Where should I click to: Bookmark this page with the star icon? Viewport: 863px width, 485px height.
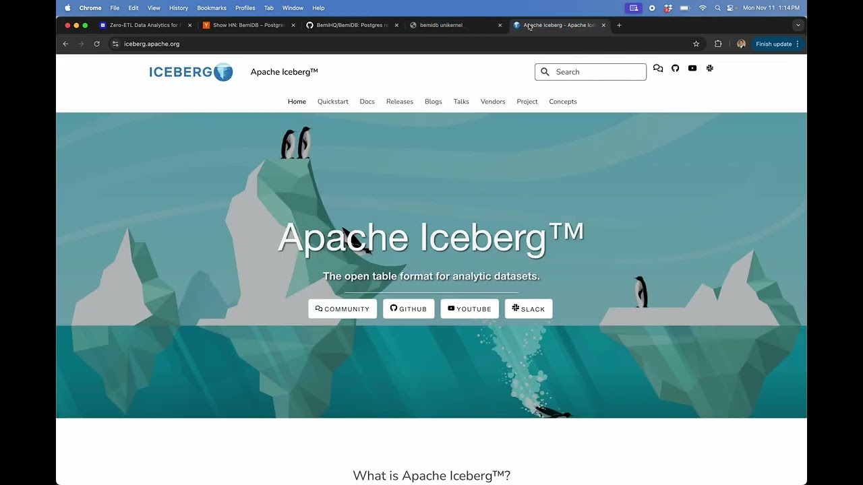696,44
